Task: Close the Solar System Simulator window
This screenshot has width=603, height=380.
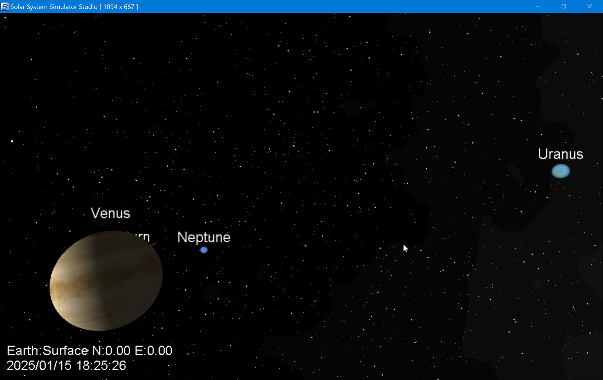Action: tap(589, 6)
